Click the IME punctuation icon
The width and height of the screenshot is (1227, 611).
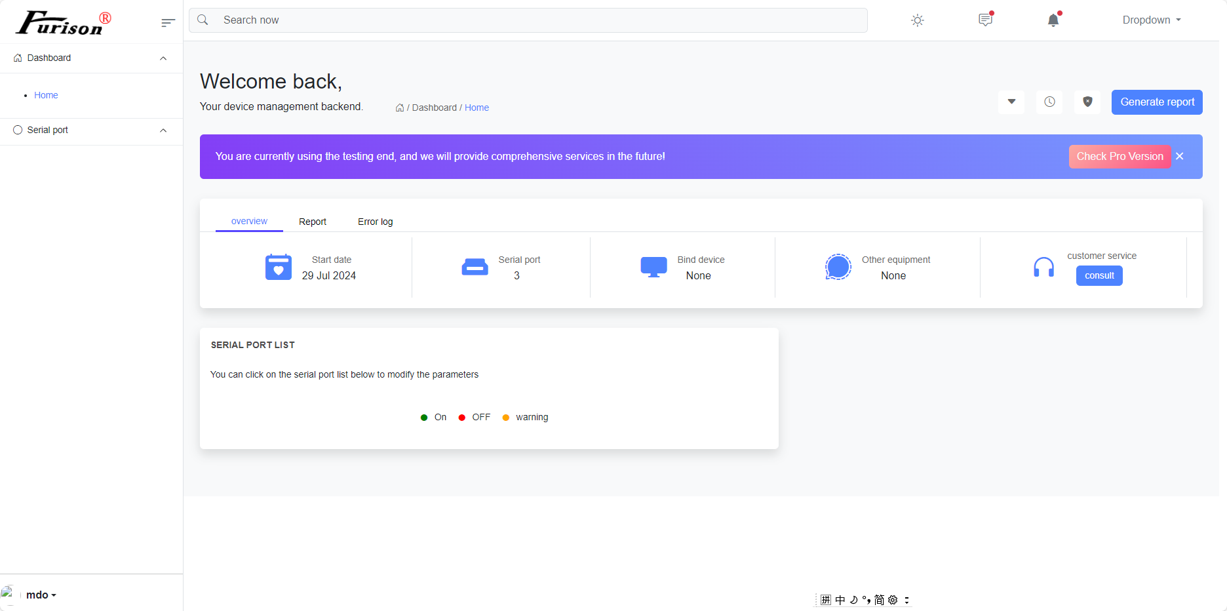(867, 600)
